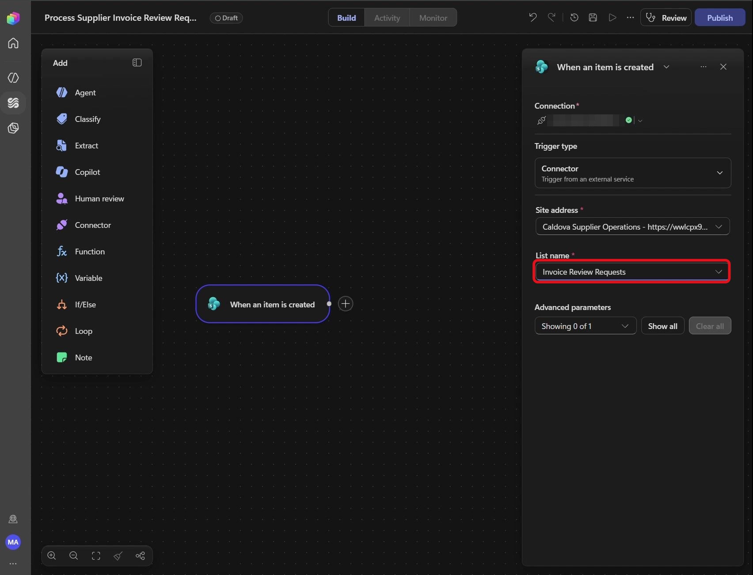Add an If/Else node
753x575 pixels.
click(97, 305)
